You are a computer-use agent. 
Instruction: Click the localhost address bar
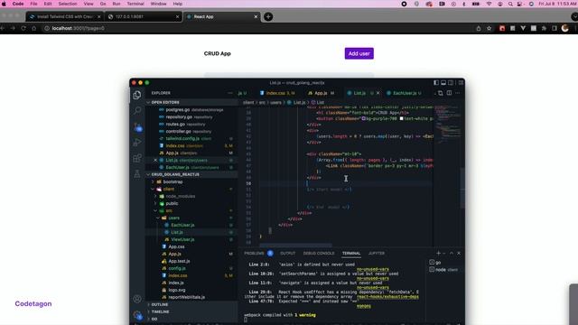(258, 28)
